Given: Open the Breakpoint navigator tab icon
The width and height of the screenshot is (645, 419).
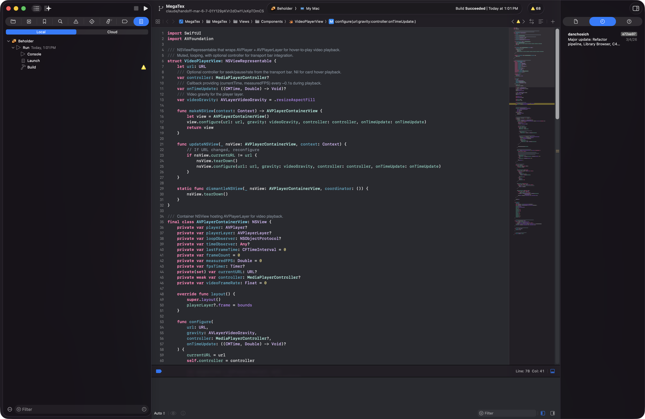Looking at the screenshot, I should pyautogui.click(x=125, y=21).
